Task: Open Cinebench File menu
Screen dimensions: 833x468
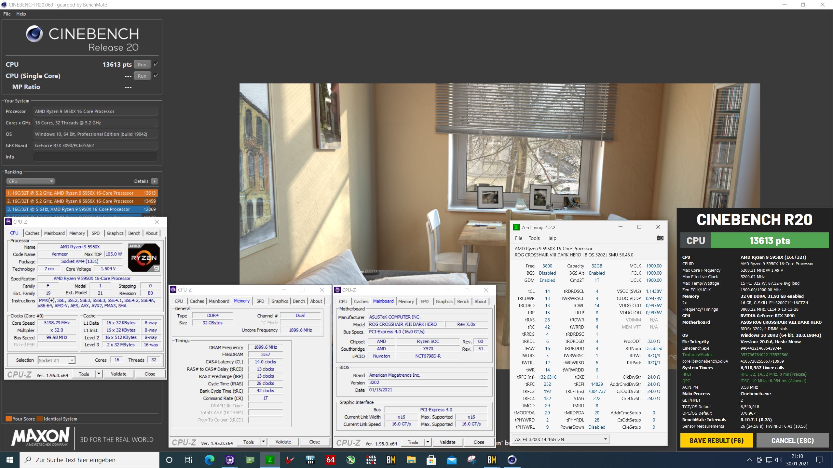Action: (7, 14)
